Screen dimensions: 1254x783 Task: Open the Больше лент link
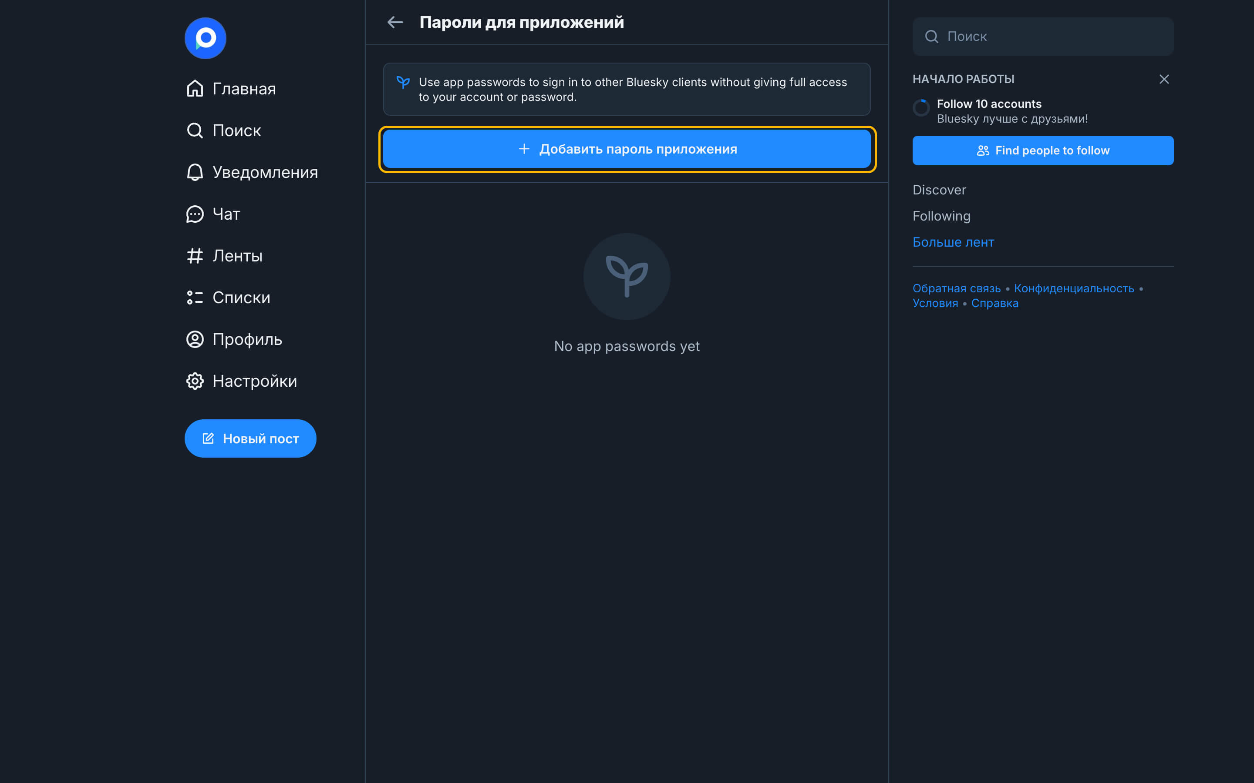(953, 242)
